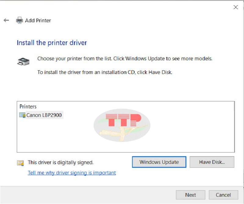The height and width of the screenshot is (204, 244).
Task: Click the 'Choose your printer from the list' sentence
Action: click(x=125, y=59)
